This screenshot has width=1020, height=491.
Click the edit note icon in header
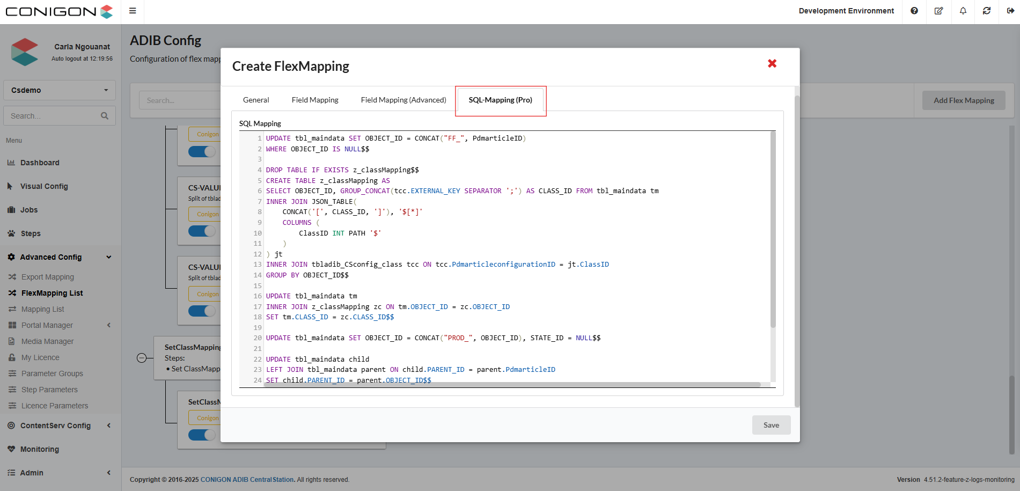click(938, 11)
